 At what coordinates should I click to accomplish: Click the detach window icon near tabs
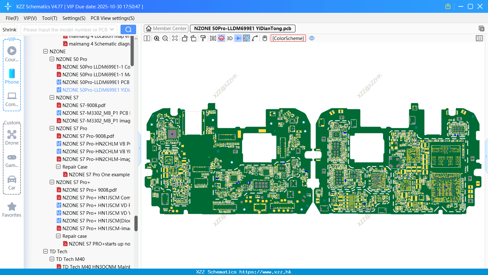481,29
